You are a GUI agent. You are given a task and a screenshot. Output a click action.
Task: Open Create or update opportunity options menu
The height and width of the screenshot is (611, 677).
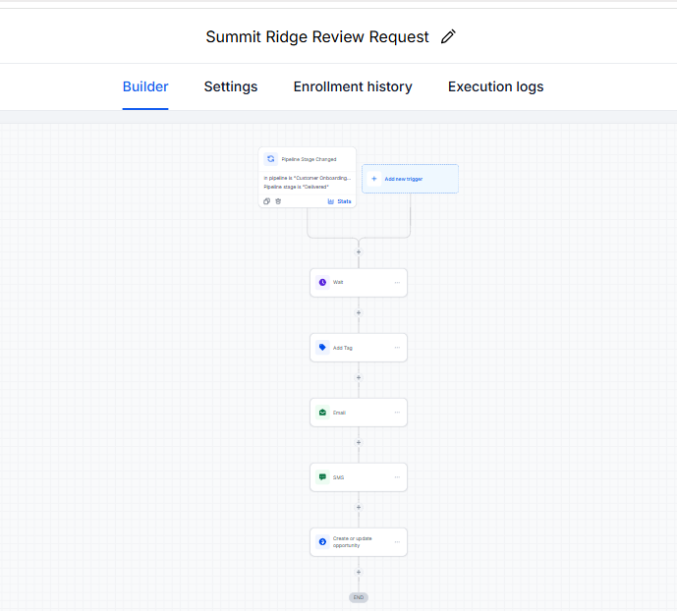point(397,542)
